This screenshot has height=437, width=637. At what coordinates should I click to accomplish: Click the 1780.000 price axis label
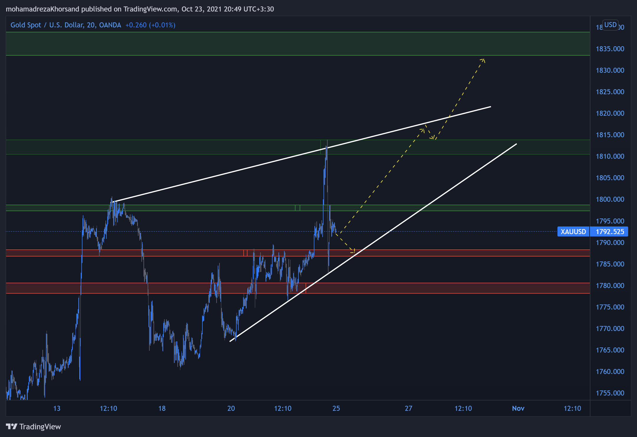610,286
